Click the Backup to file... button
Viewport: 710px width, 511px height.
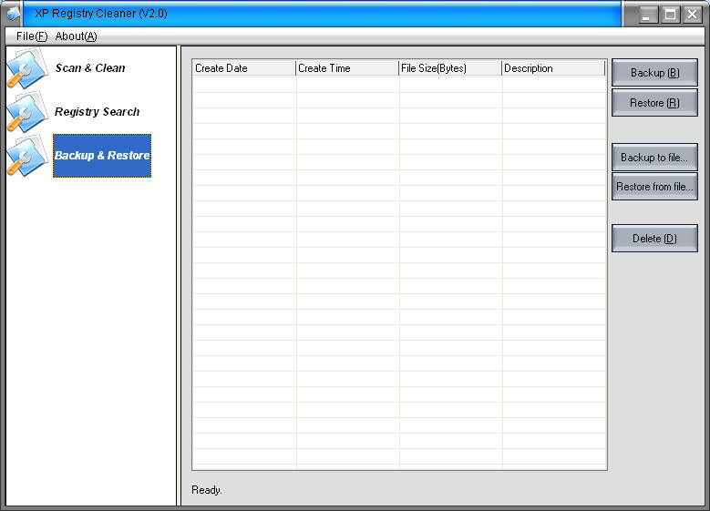point(654,158)
